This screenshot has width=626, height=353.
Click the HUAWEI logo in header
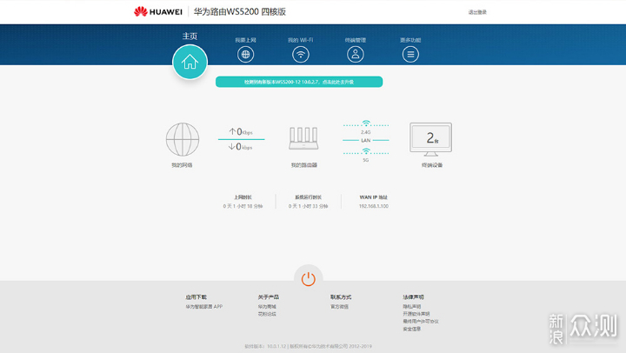(x=157, y=12)
